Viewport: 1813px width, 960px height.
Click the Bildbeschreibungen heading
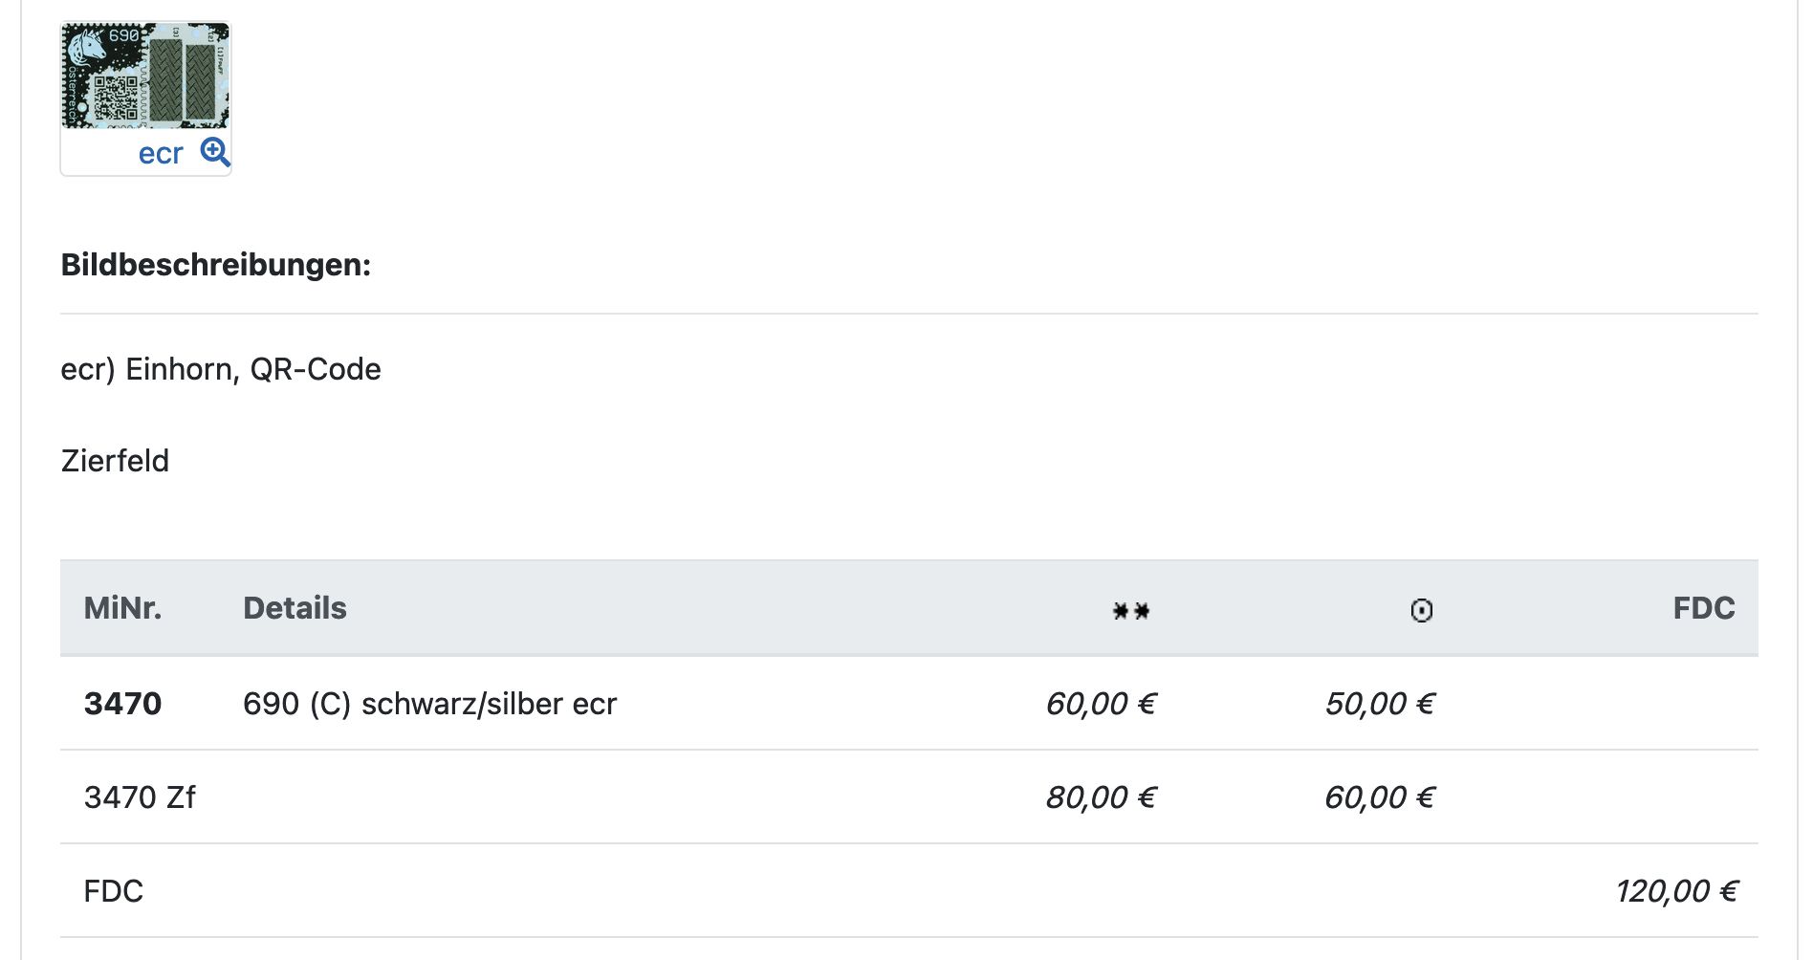pos(215,265)
